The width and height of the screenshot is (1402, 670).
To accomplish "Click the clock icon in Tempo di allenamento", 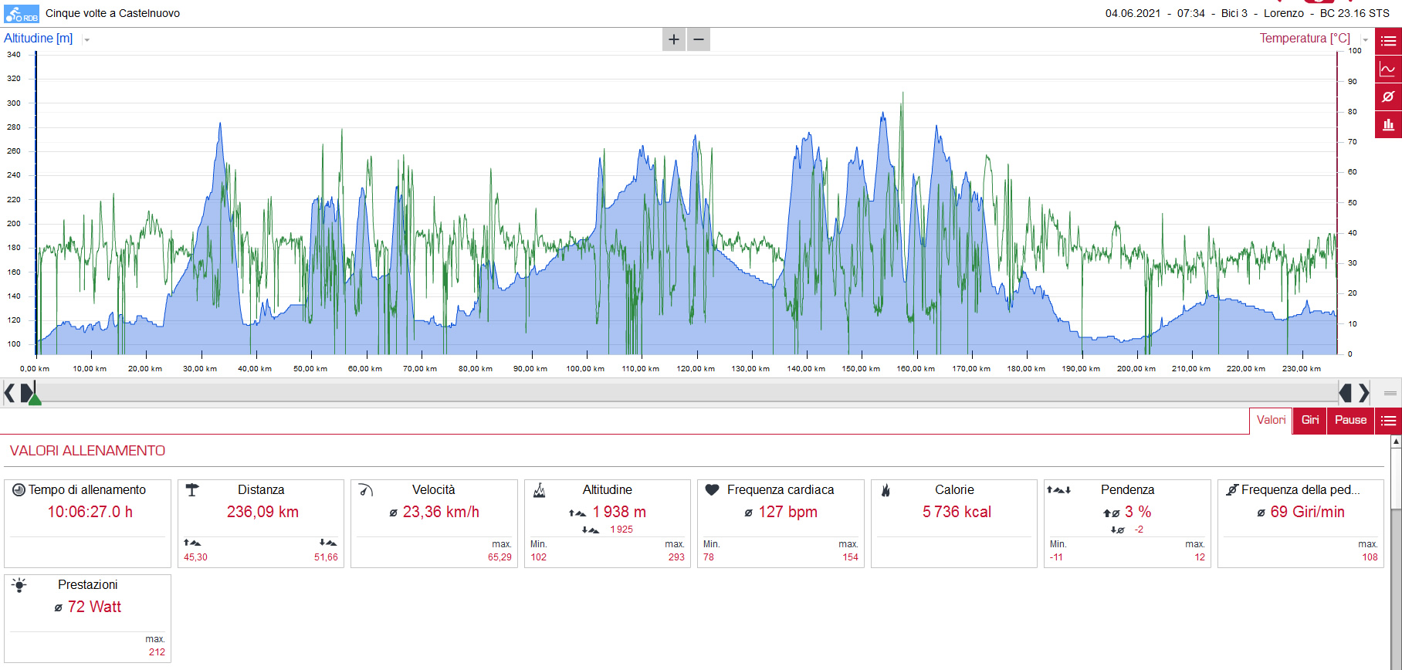I will pyautogui.click(x=19, y=490).
